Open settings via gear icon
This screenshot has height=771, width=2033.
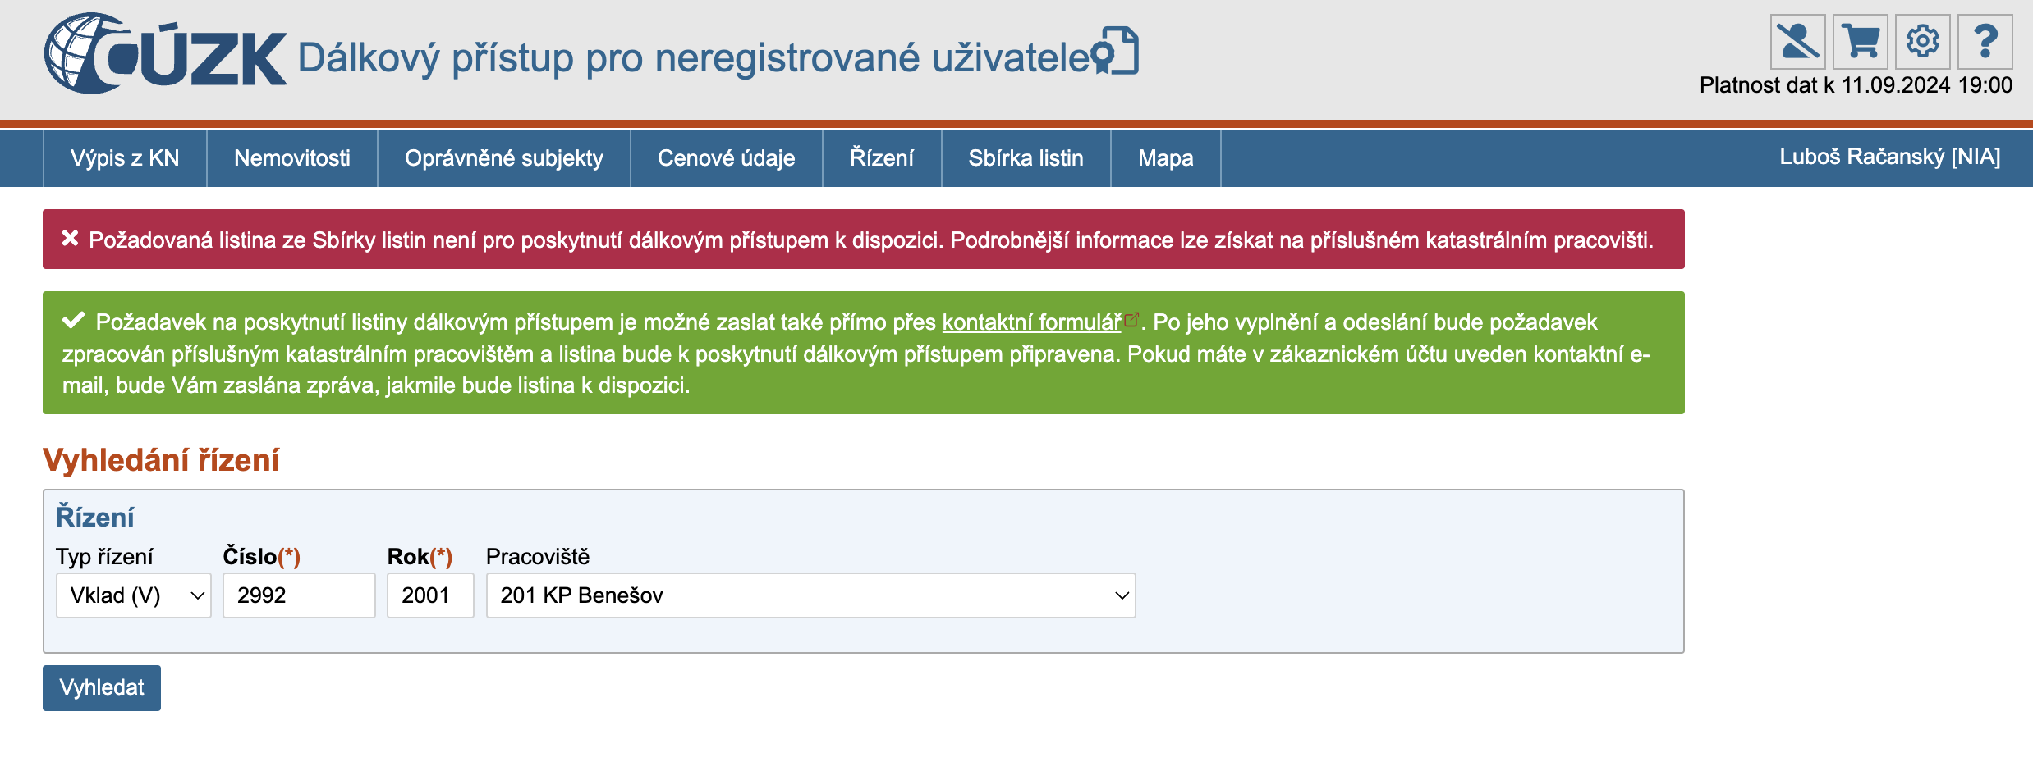1922,42
